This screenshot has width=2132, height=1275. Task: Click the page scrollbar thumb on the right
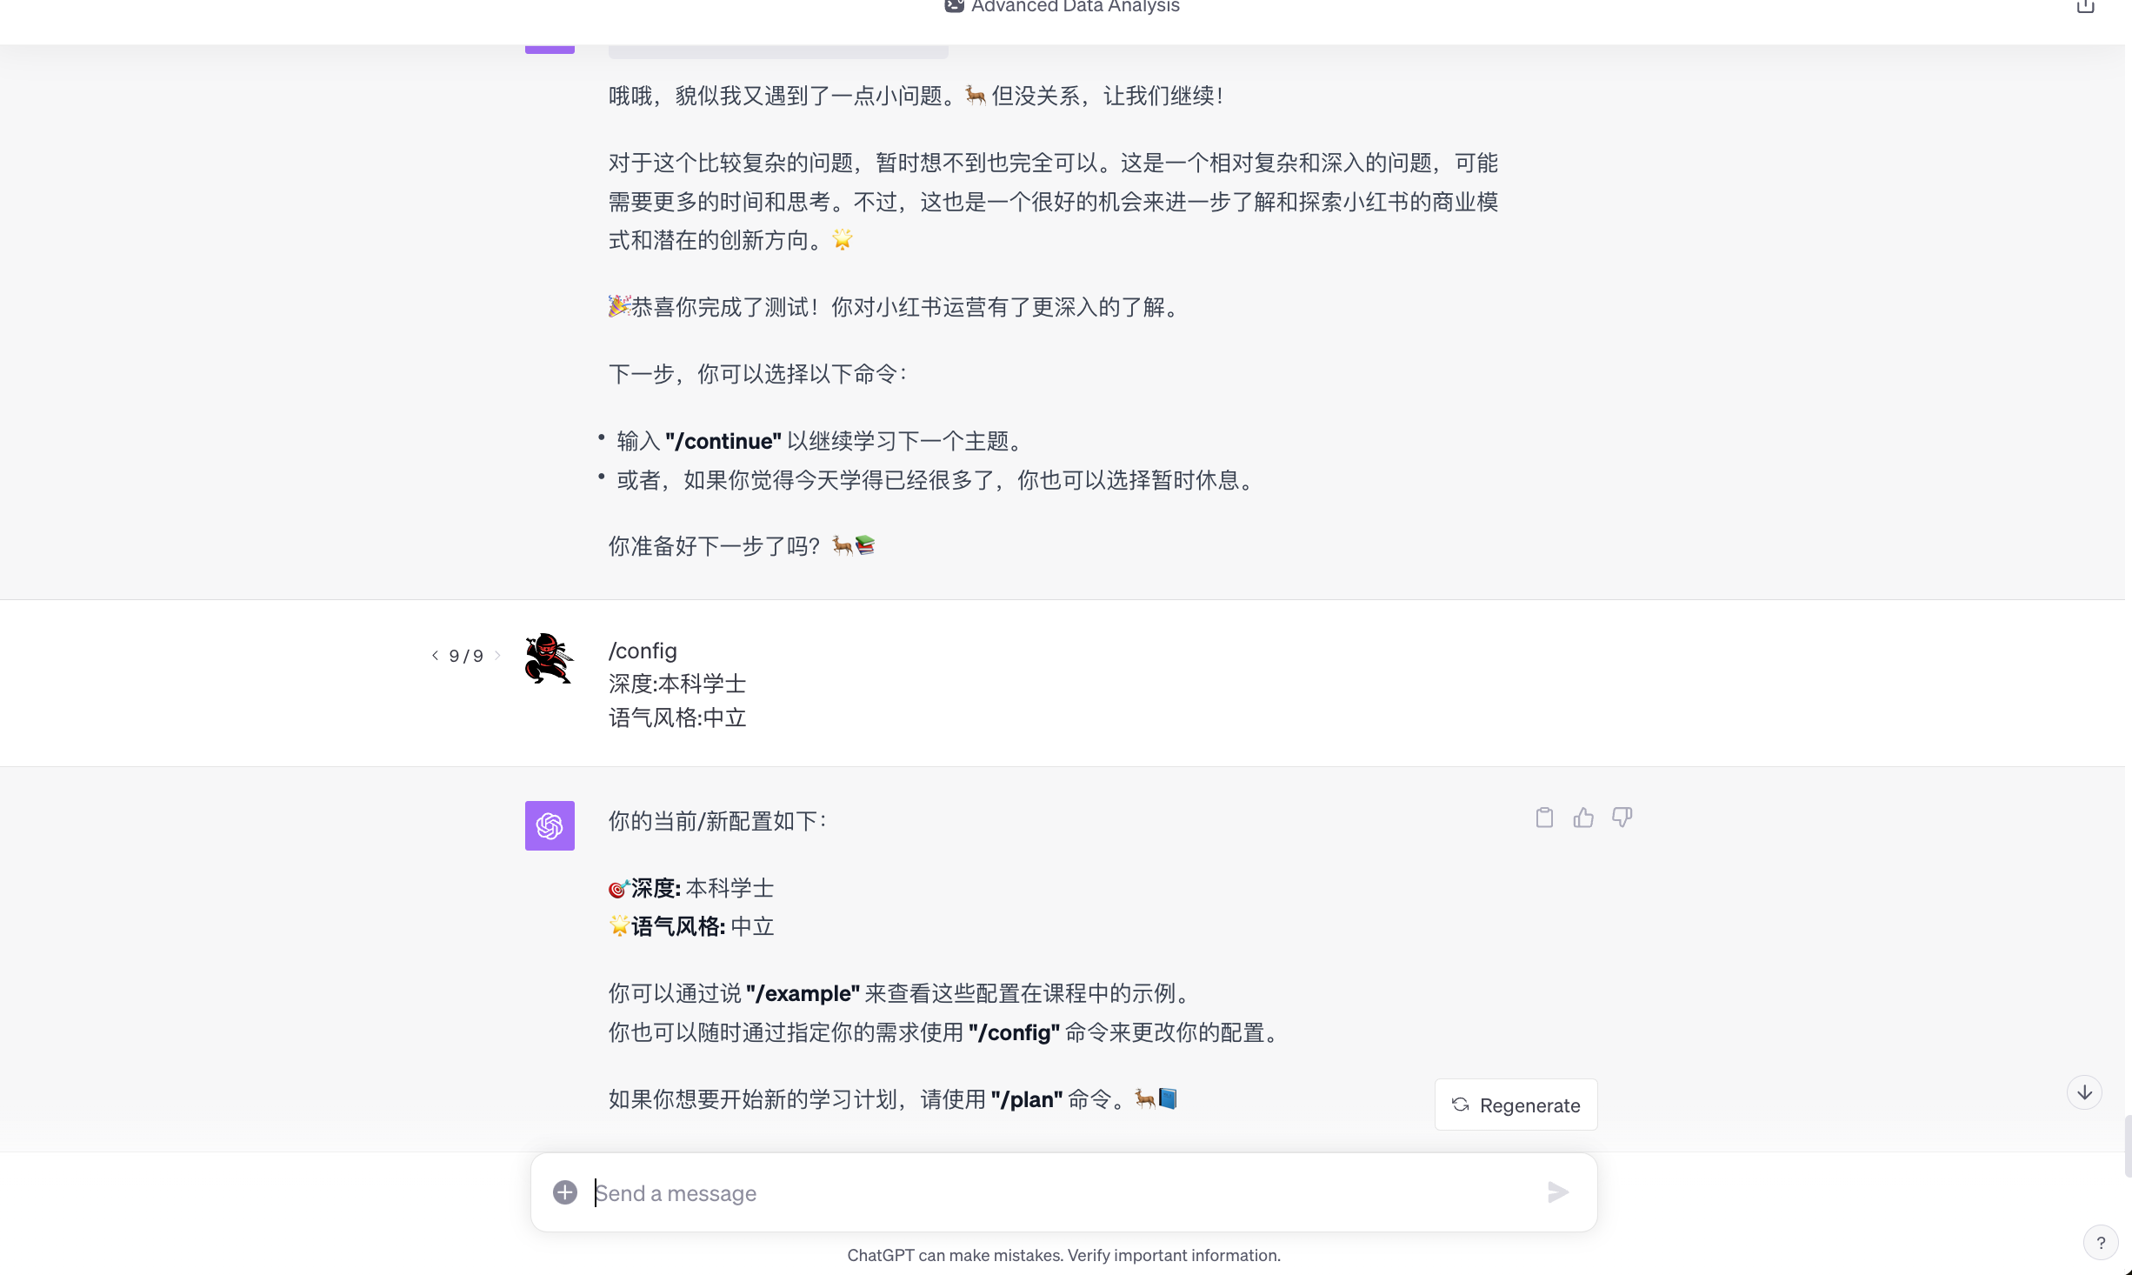(x=2128, y=1145)
